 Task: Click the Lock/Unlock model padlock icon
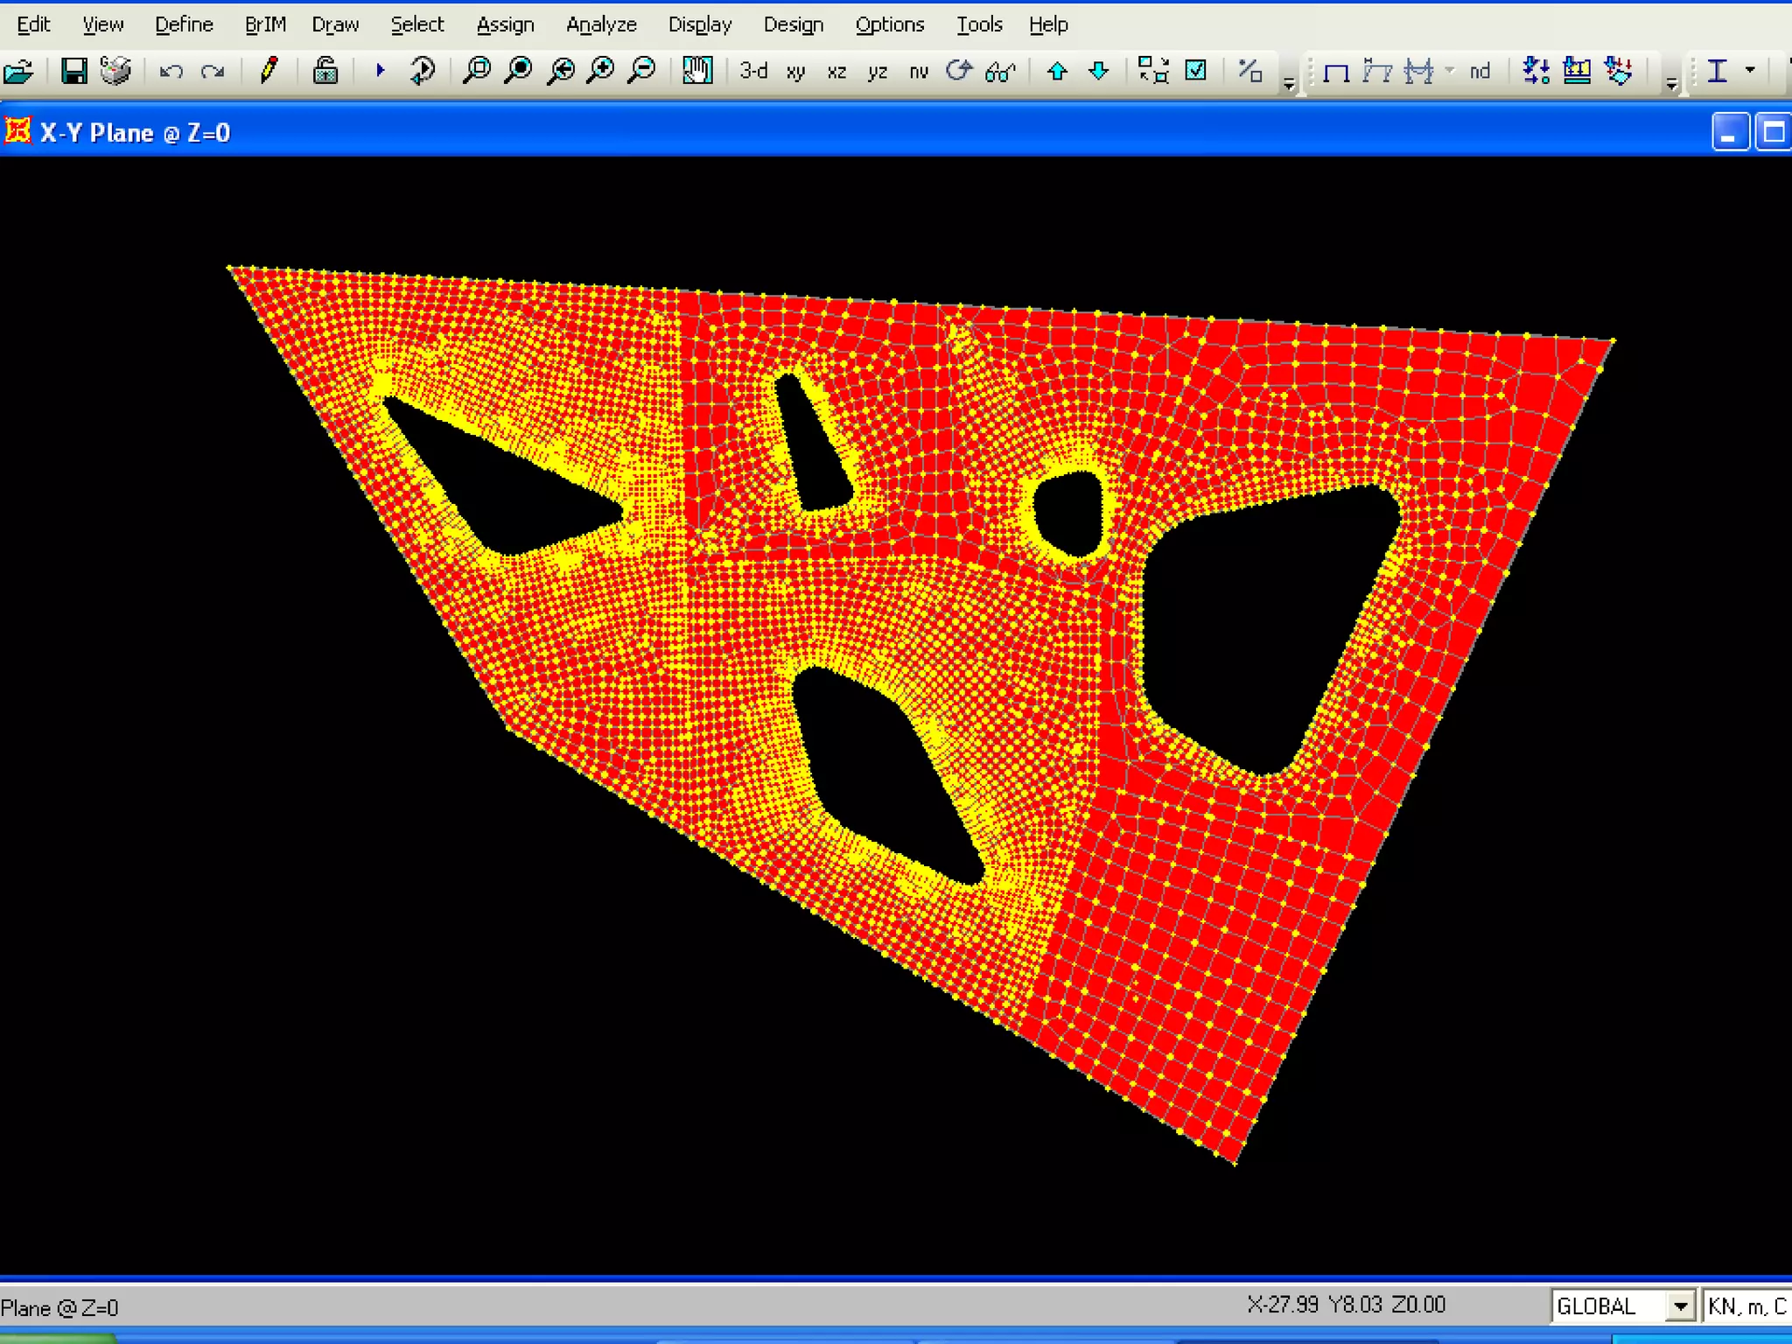tap(325, 71)
